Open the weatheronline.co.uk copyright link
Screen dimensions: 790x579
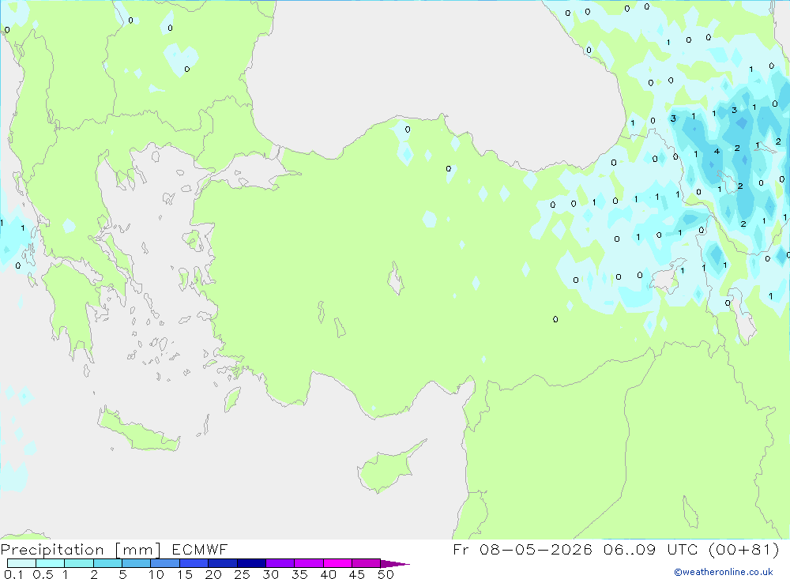[x=724, y=572]
